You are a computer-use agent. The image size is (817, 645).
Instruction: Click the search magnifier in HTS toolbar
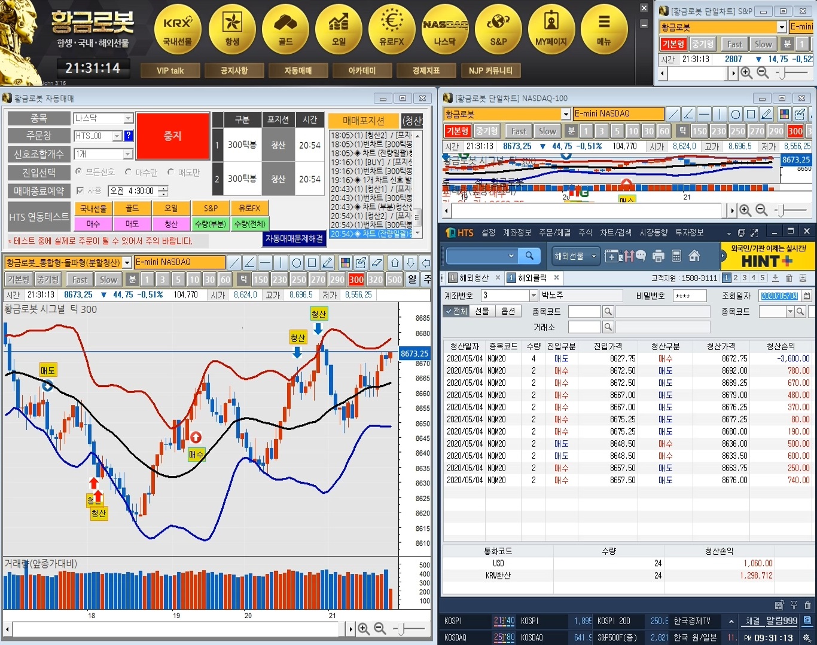529,256
